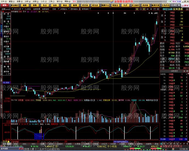Screen dimensions: 189x151
Task: Open the 股票池 toolbar button
Action: click(x=85, y=5)
